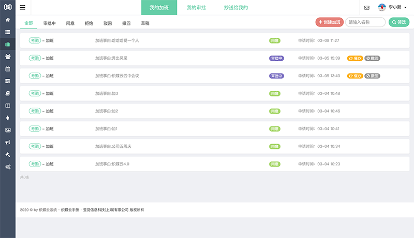Focus the 请输入名称 search field
Image resolution: width=414 pixels, height=238 pixels.
pos(365,22)
